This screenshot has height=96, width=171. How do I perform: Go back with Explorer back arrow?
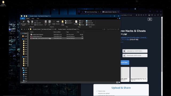pos(22,29)
